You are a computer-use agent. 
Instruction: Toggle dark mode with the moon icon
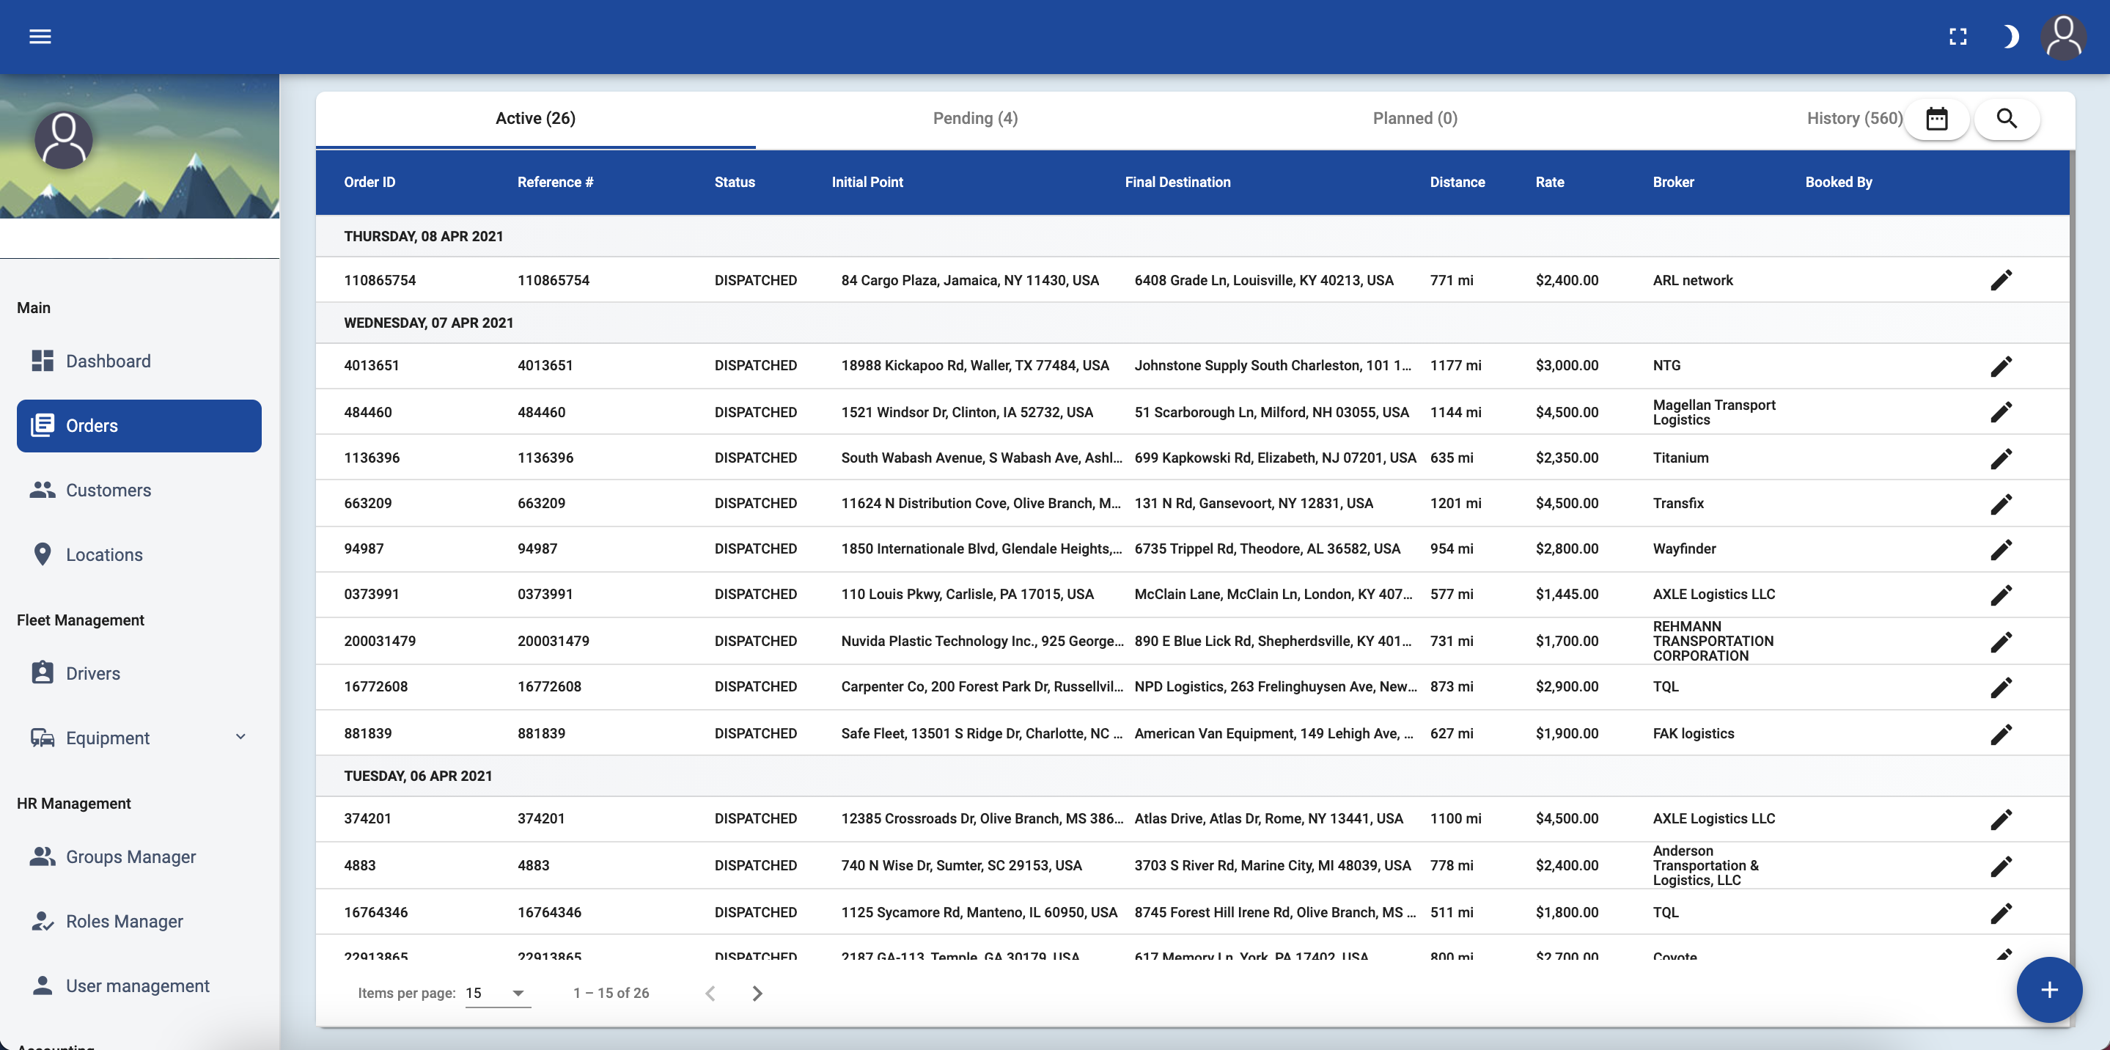[x=2011, y=36]
